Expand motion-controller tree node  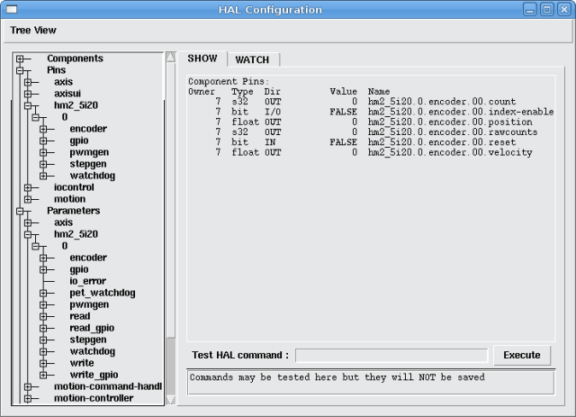28,398
